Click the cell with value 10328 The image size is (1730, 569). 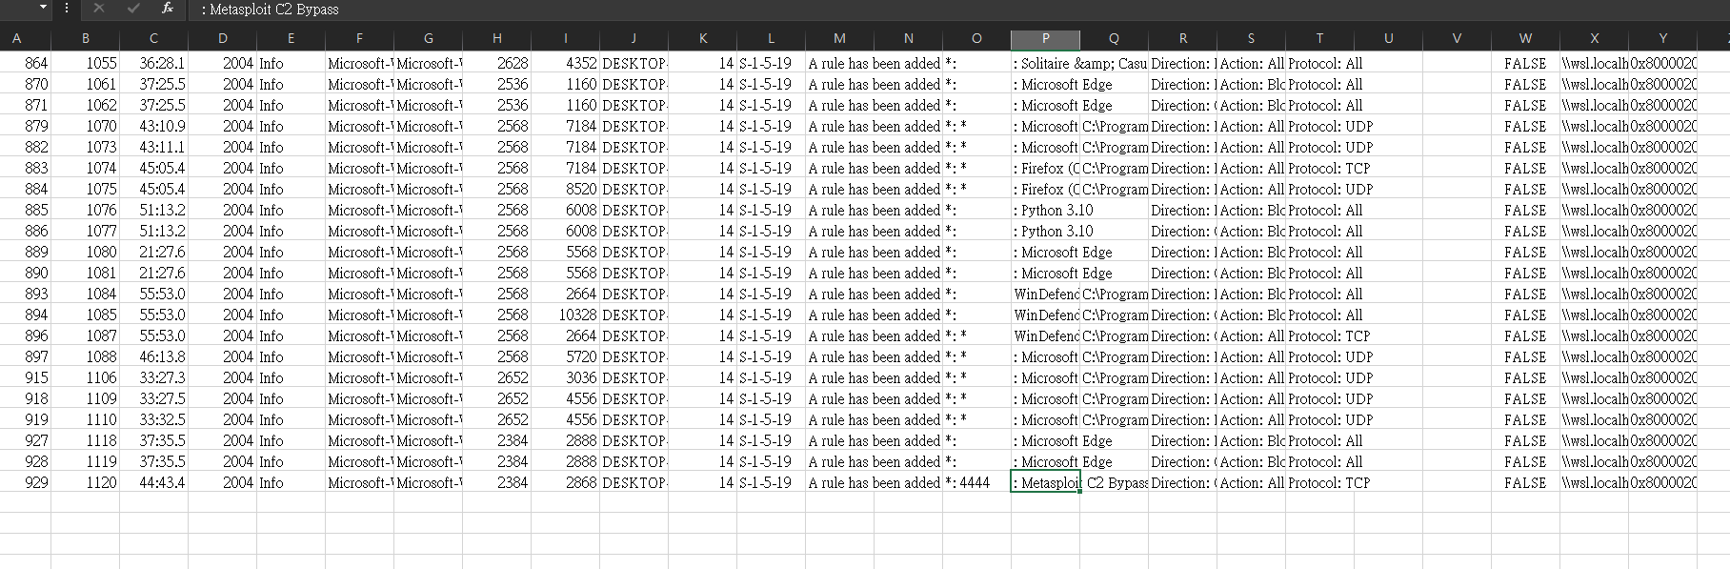(566, 315)
